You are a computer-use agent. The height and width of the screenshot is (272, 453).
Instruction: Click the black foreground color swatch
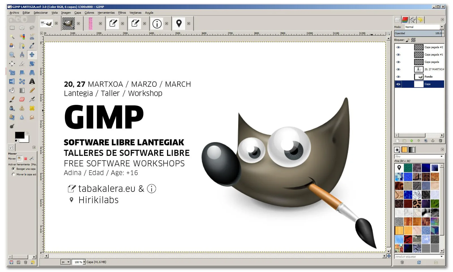[x=20, y=135]
